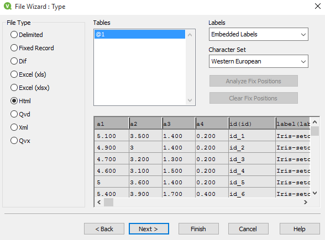The width and height of the screenshot is (325, 240).
Task: Go to the Next wizard step
Action: 149,229
